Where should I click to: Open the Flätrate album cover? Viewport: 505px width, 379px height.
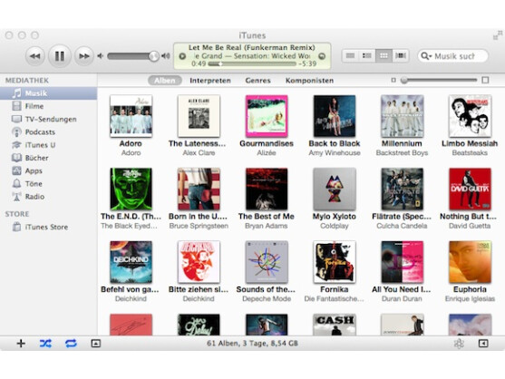pyautogui.click(x=402, y=189)
